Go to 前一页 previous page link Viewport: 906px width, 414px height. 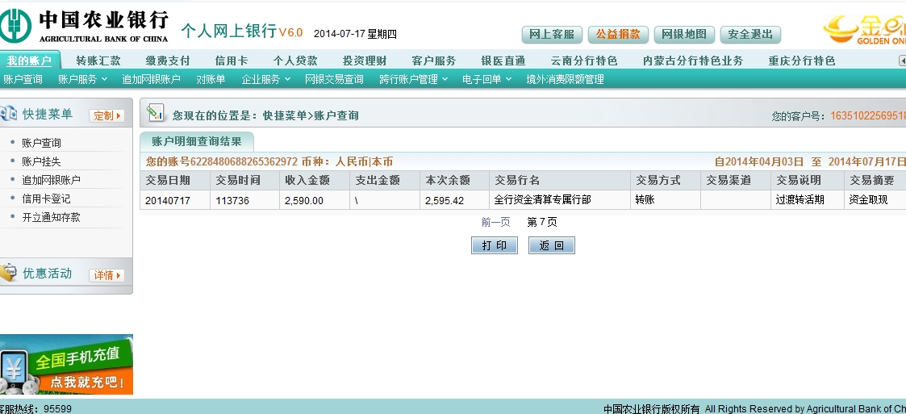(x=495, y=222)
